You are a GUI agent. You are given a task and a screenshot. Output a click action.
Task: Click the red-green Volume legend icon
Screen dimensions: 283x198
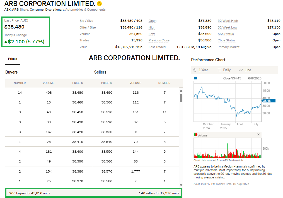tap(195, 135)
